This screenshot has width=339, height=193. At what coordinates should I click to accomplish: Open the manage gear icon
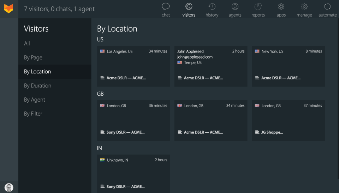[304, 7]
